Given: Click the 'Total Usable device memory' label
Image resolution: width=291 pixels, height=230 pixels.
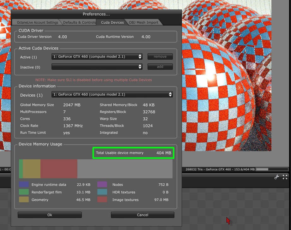Looking at the screenshot, I should click(120, 153).
